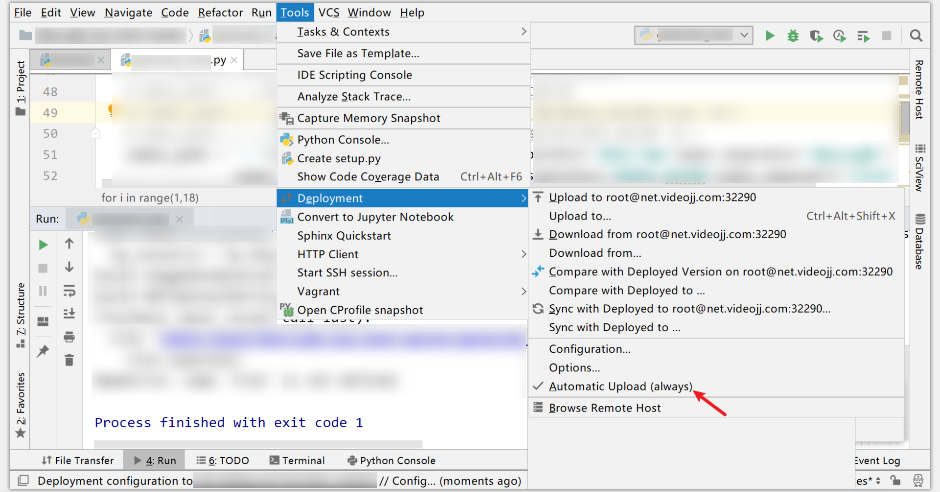Expand the Tasks & Contexts submenu
The image size is (940, 492).
(x=343, y=31)
